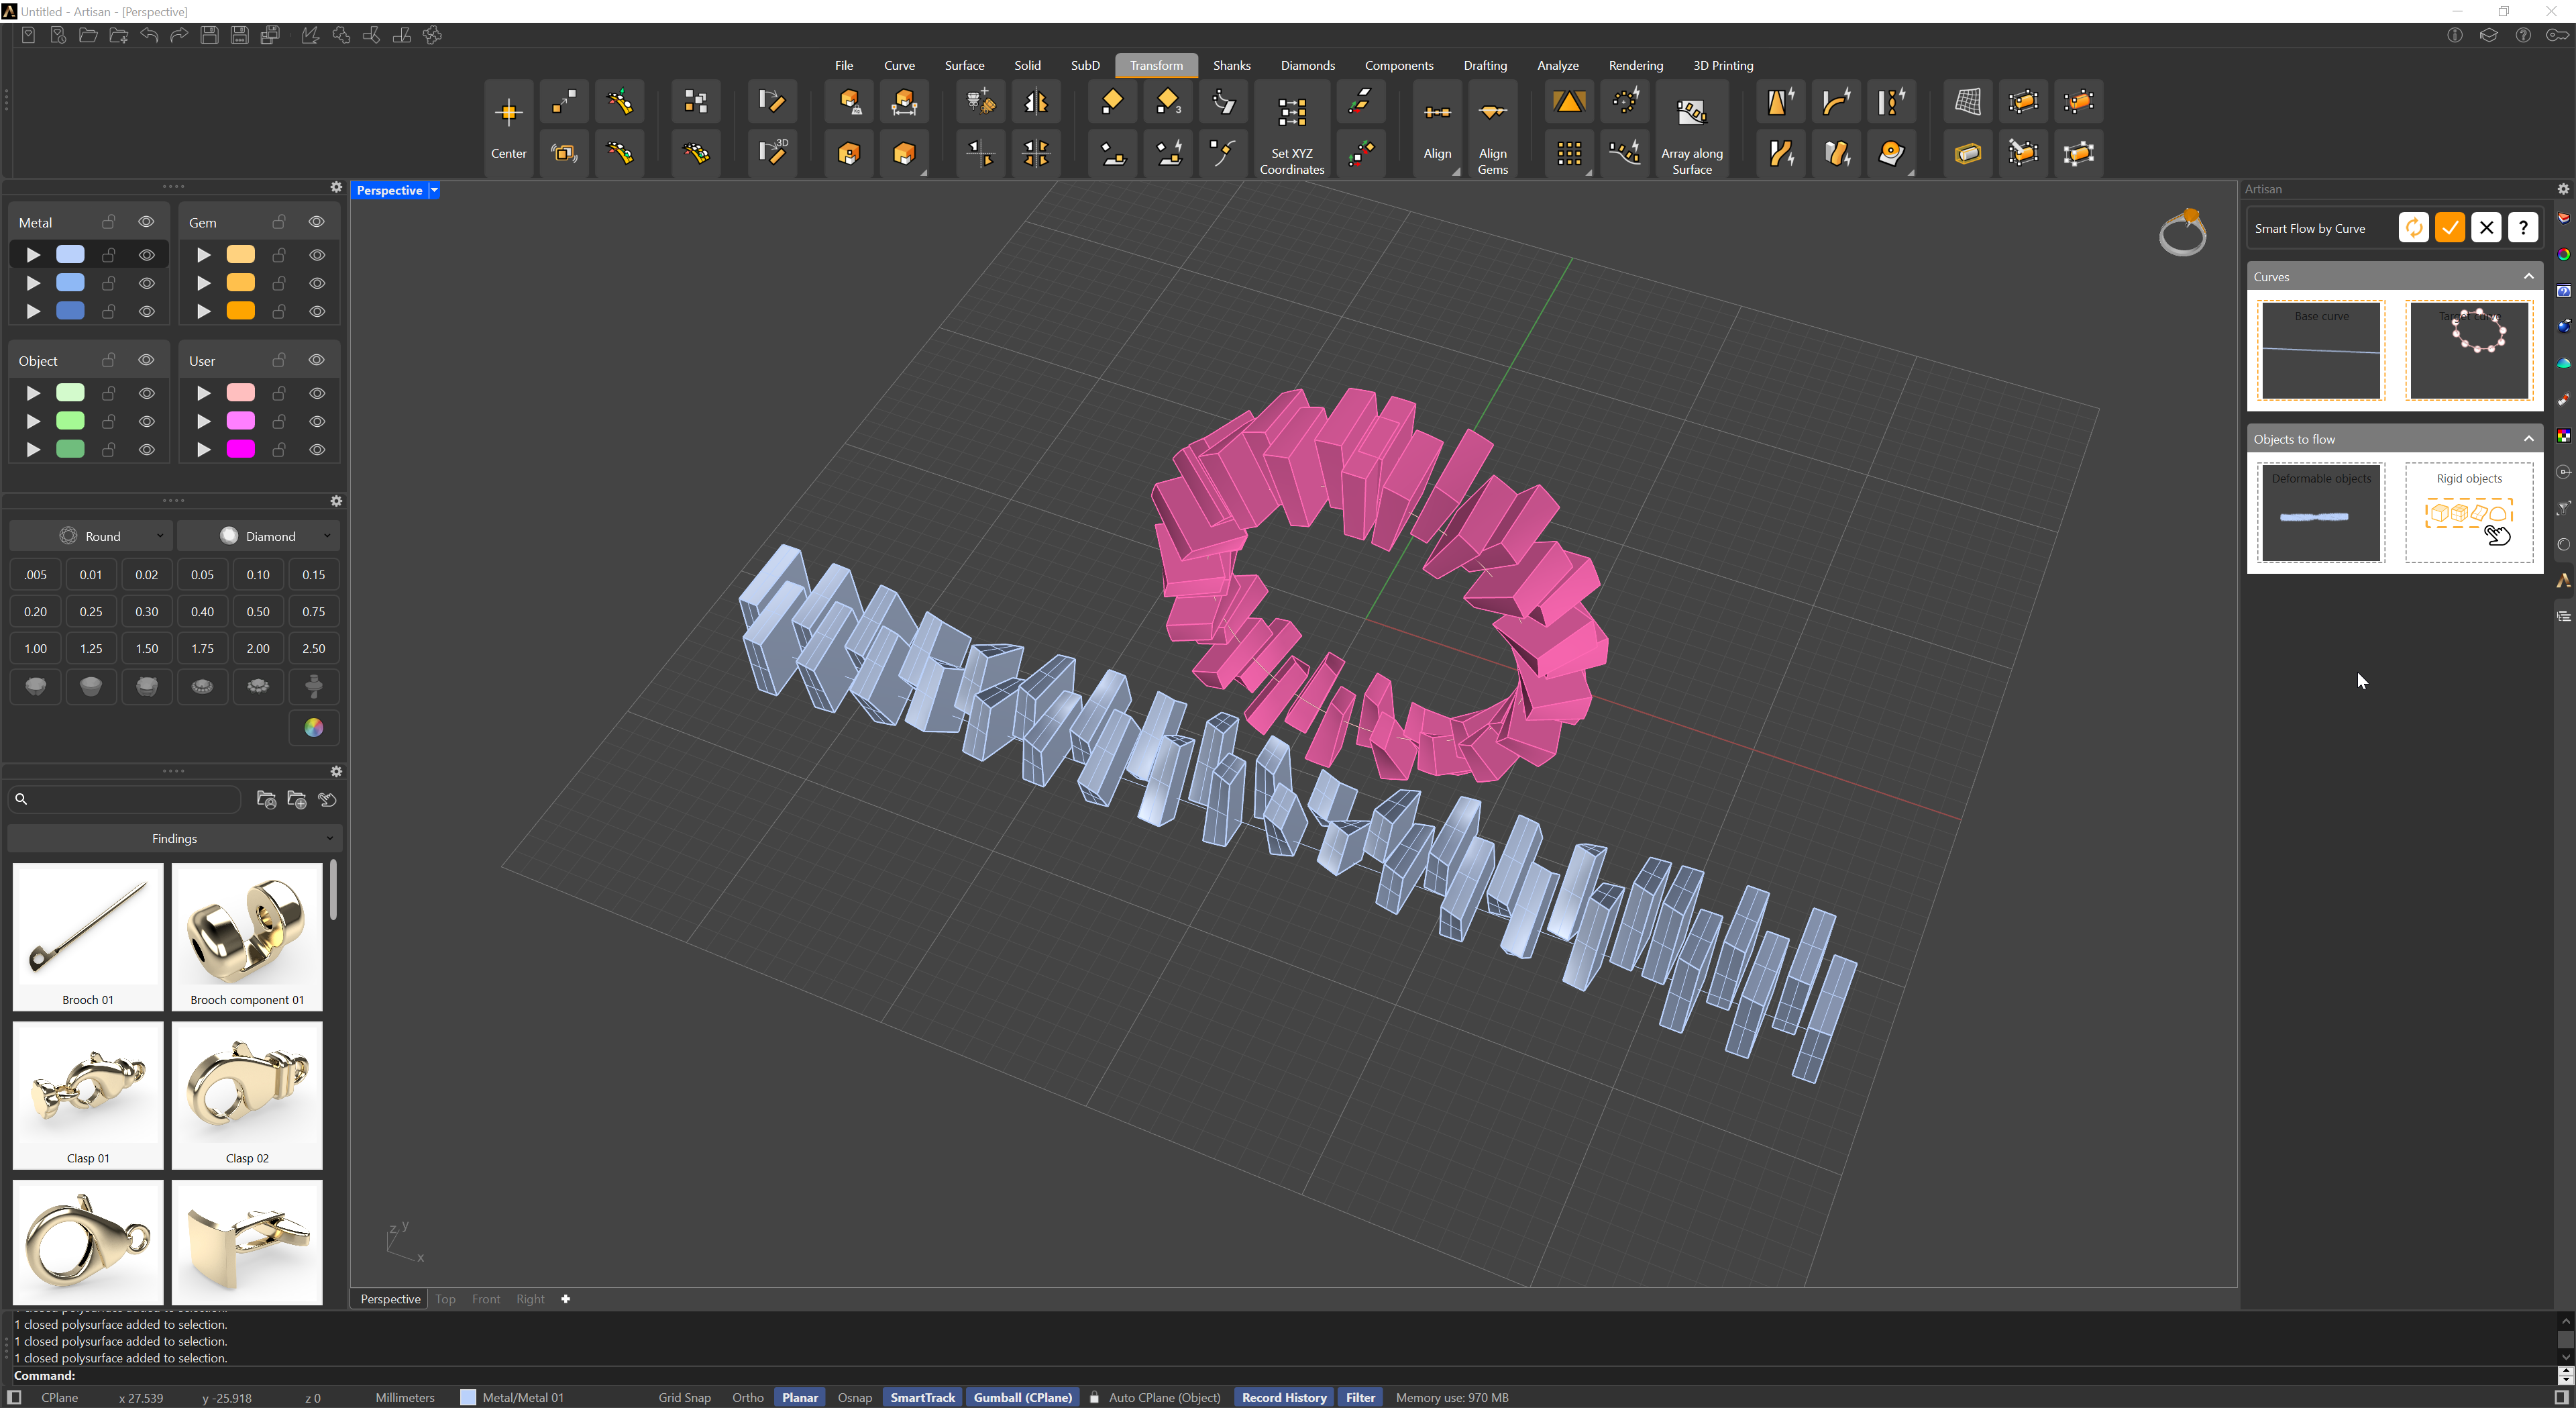Open the gem color wheel picker
Screen dimensions: 2576x1408
[x=314, y=727]
